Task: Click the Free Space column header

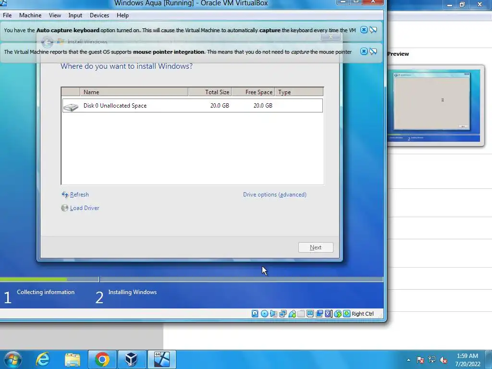Action: (x=253, y=92)
